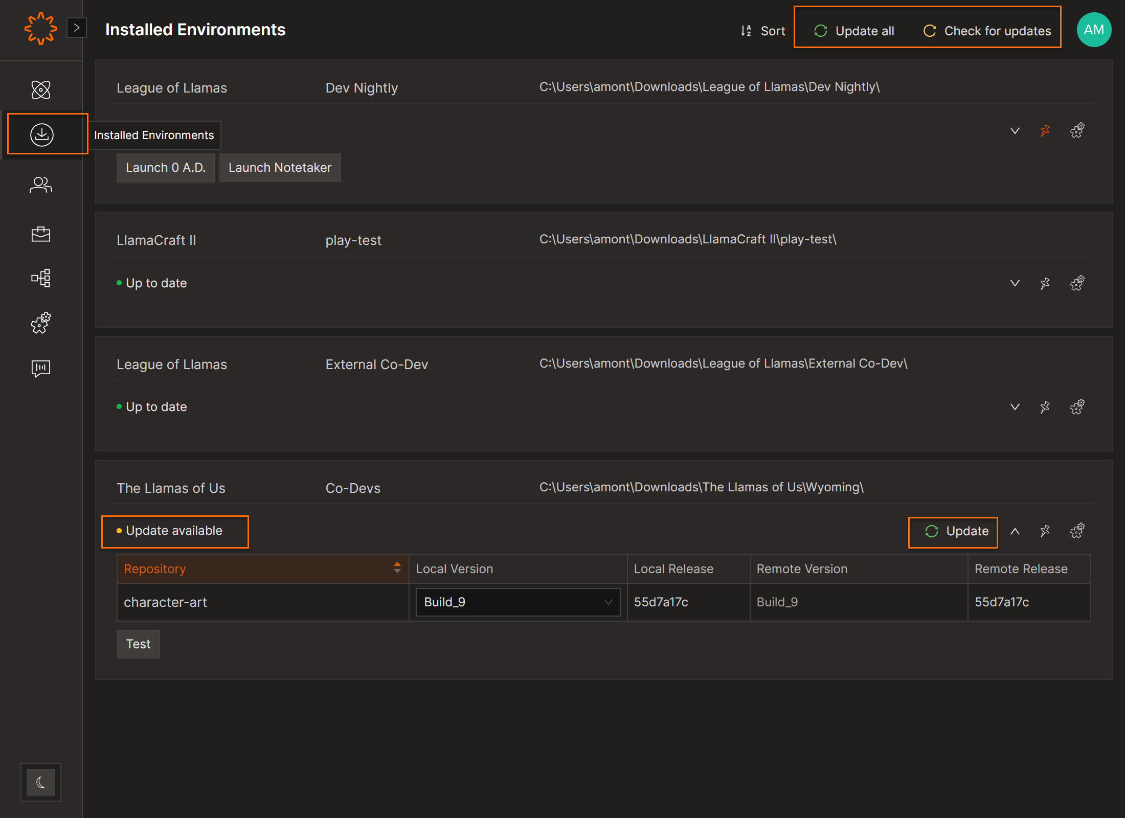Open the feedback chat sidebar icon
Screen dimensions: 1125x818
coord(41,368)
